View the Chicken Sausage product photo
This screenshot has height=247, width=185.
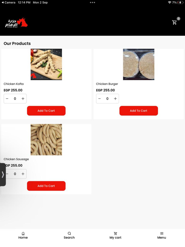[46, 140]
